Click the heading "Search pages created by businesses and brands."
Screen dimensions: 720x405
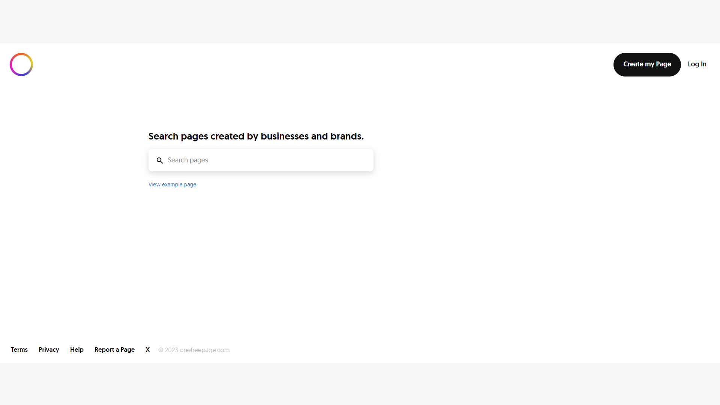256,136
